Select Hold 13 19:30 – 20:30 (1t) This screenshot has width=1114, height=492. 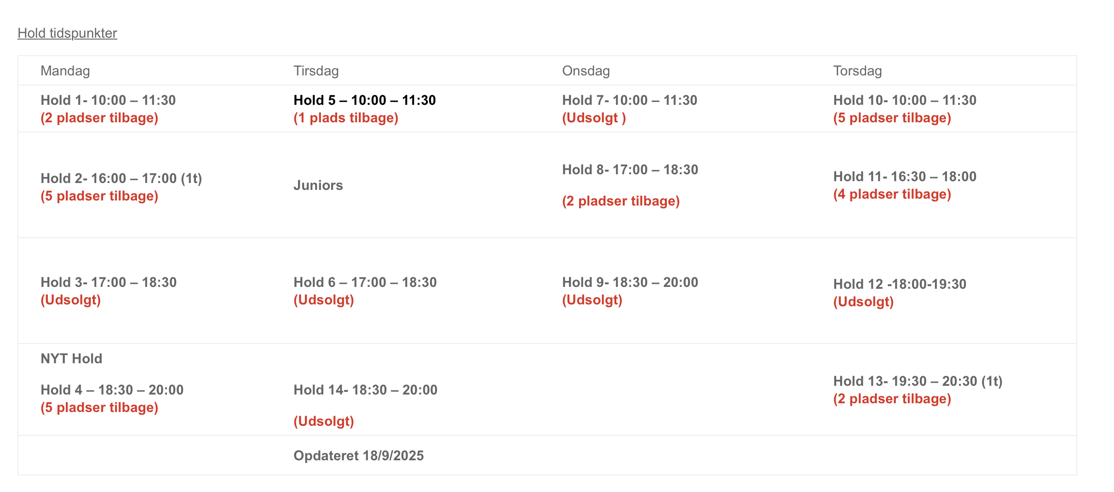[917, 381]
